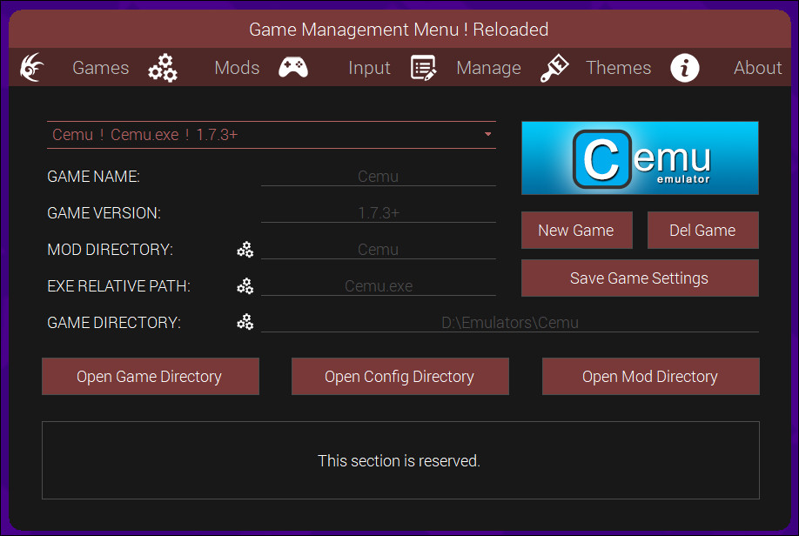Click the New Game button
Image resolution: width=799 pixels, height=536 pixels.
point(577,231)
